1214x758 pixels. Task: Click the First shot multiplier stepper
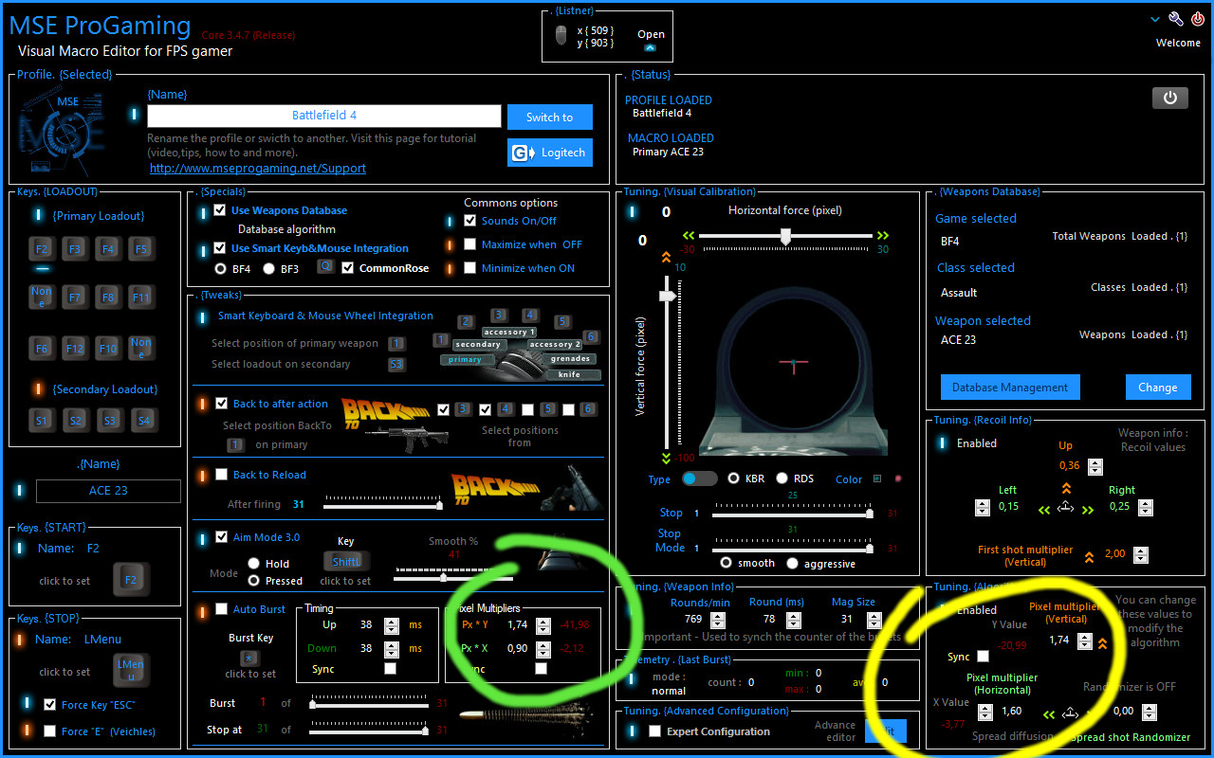click(x=1140, y=555)
